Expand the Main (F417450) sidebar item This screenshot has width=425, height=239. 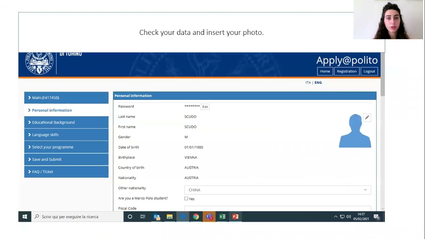[x=66, y=98]
